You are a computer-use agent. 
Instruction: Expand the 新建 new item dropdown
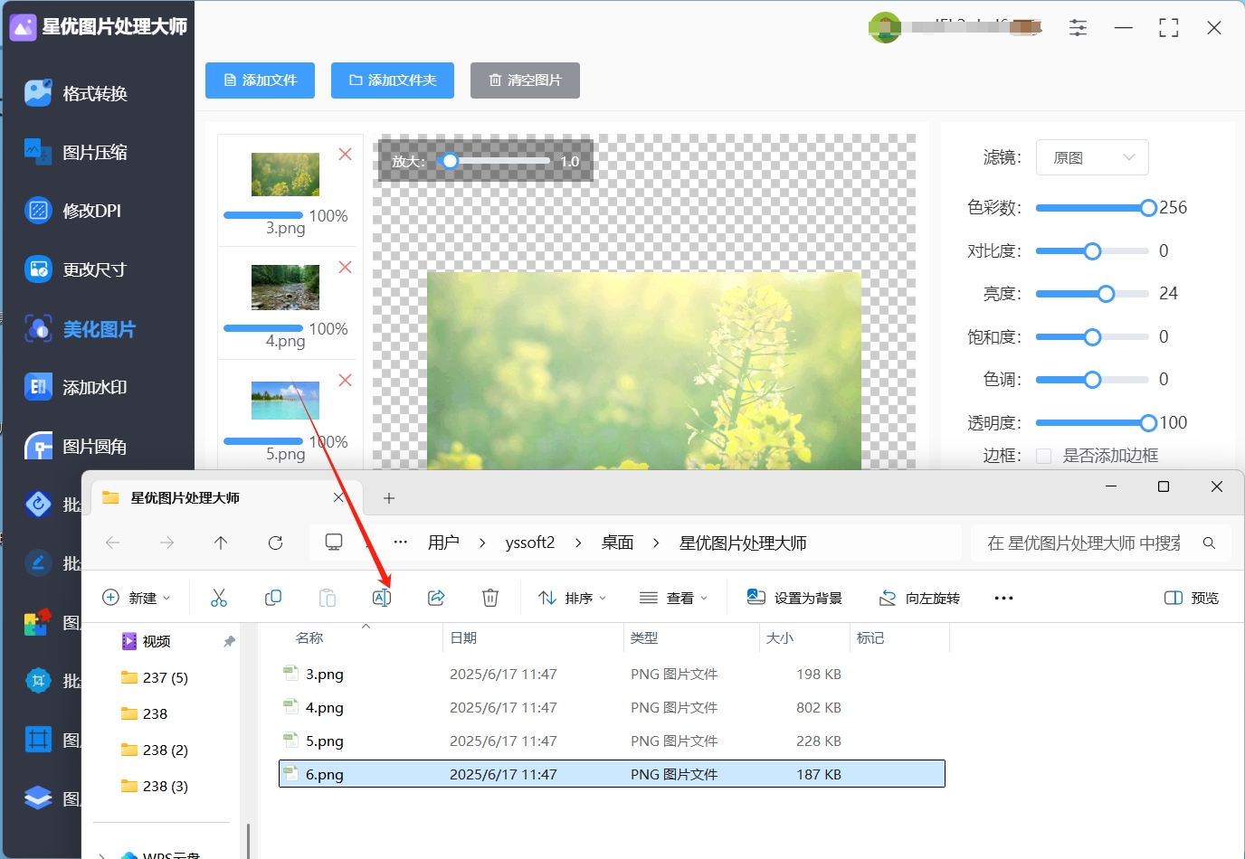click(137, 598)
